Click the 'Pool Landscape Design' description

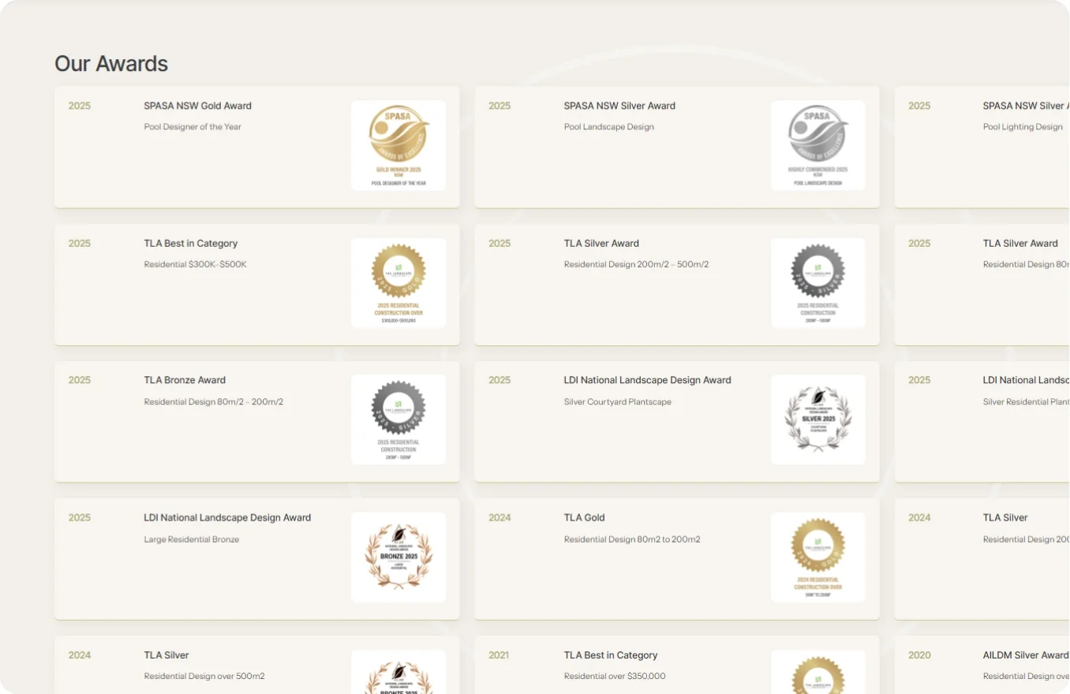click(609, 127)
